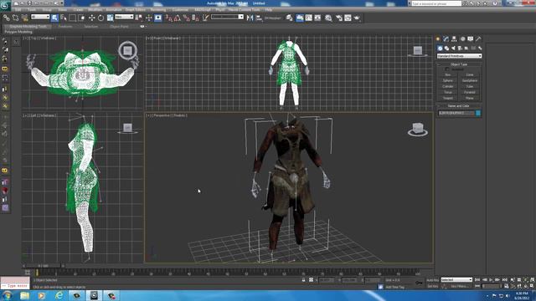Select Lights category in Create panel
536x301 pixels.
tap(453, 48)
